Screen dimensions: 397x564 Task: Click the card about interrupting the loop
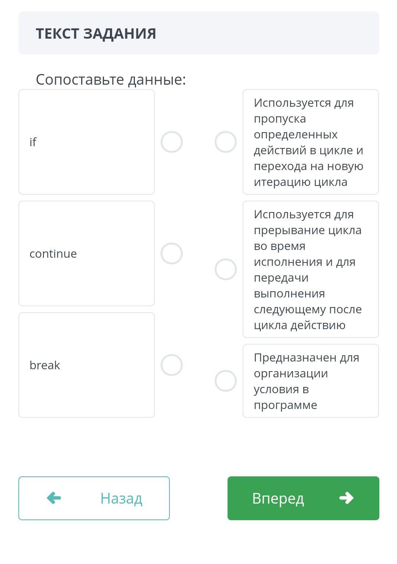311,269
